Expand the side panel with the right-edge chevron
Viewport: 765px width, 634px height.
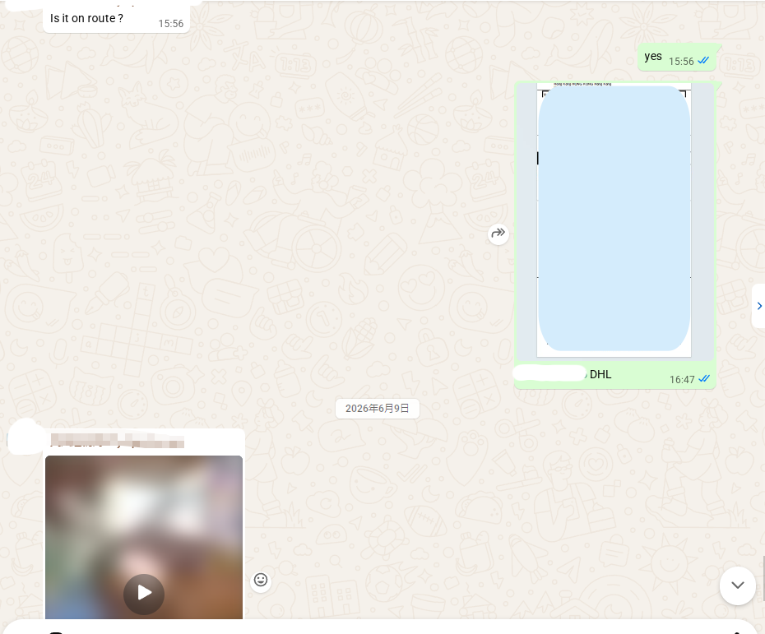[x=759, y=306]
